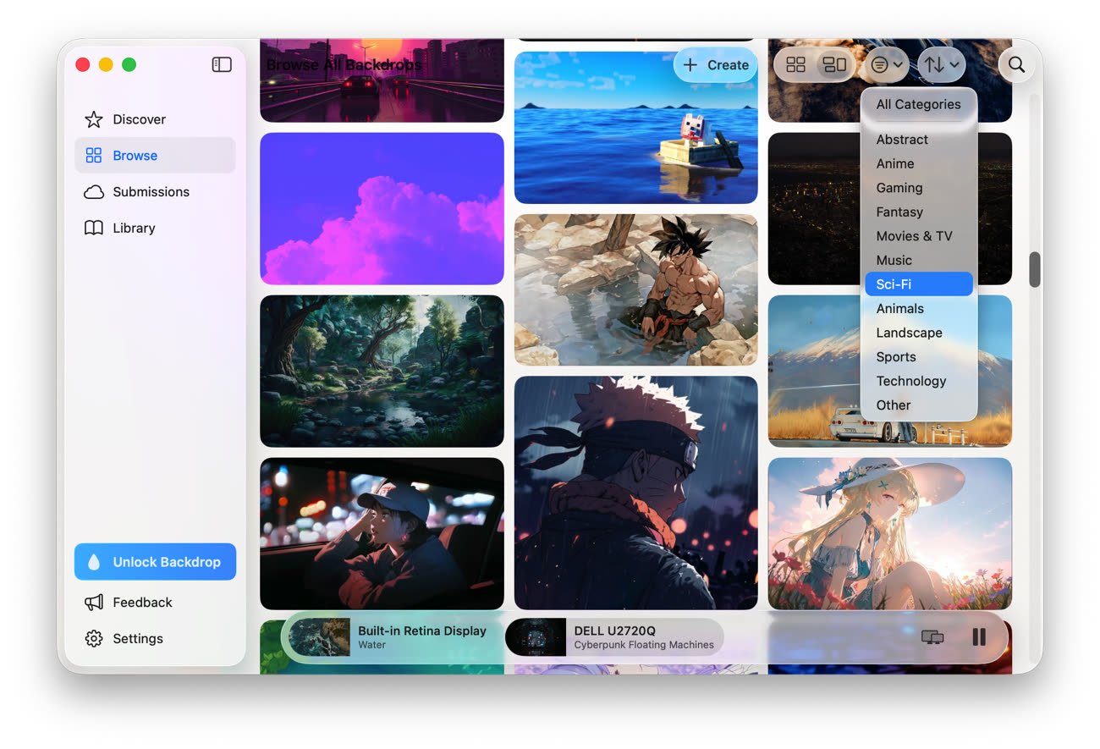The image size is (1100, 749).
Task: Toggle the sidebar visibility icon
Action: coord(222,64)
